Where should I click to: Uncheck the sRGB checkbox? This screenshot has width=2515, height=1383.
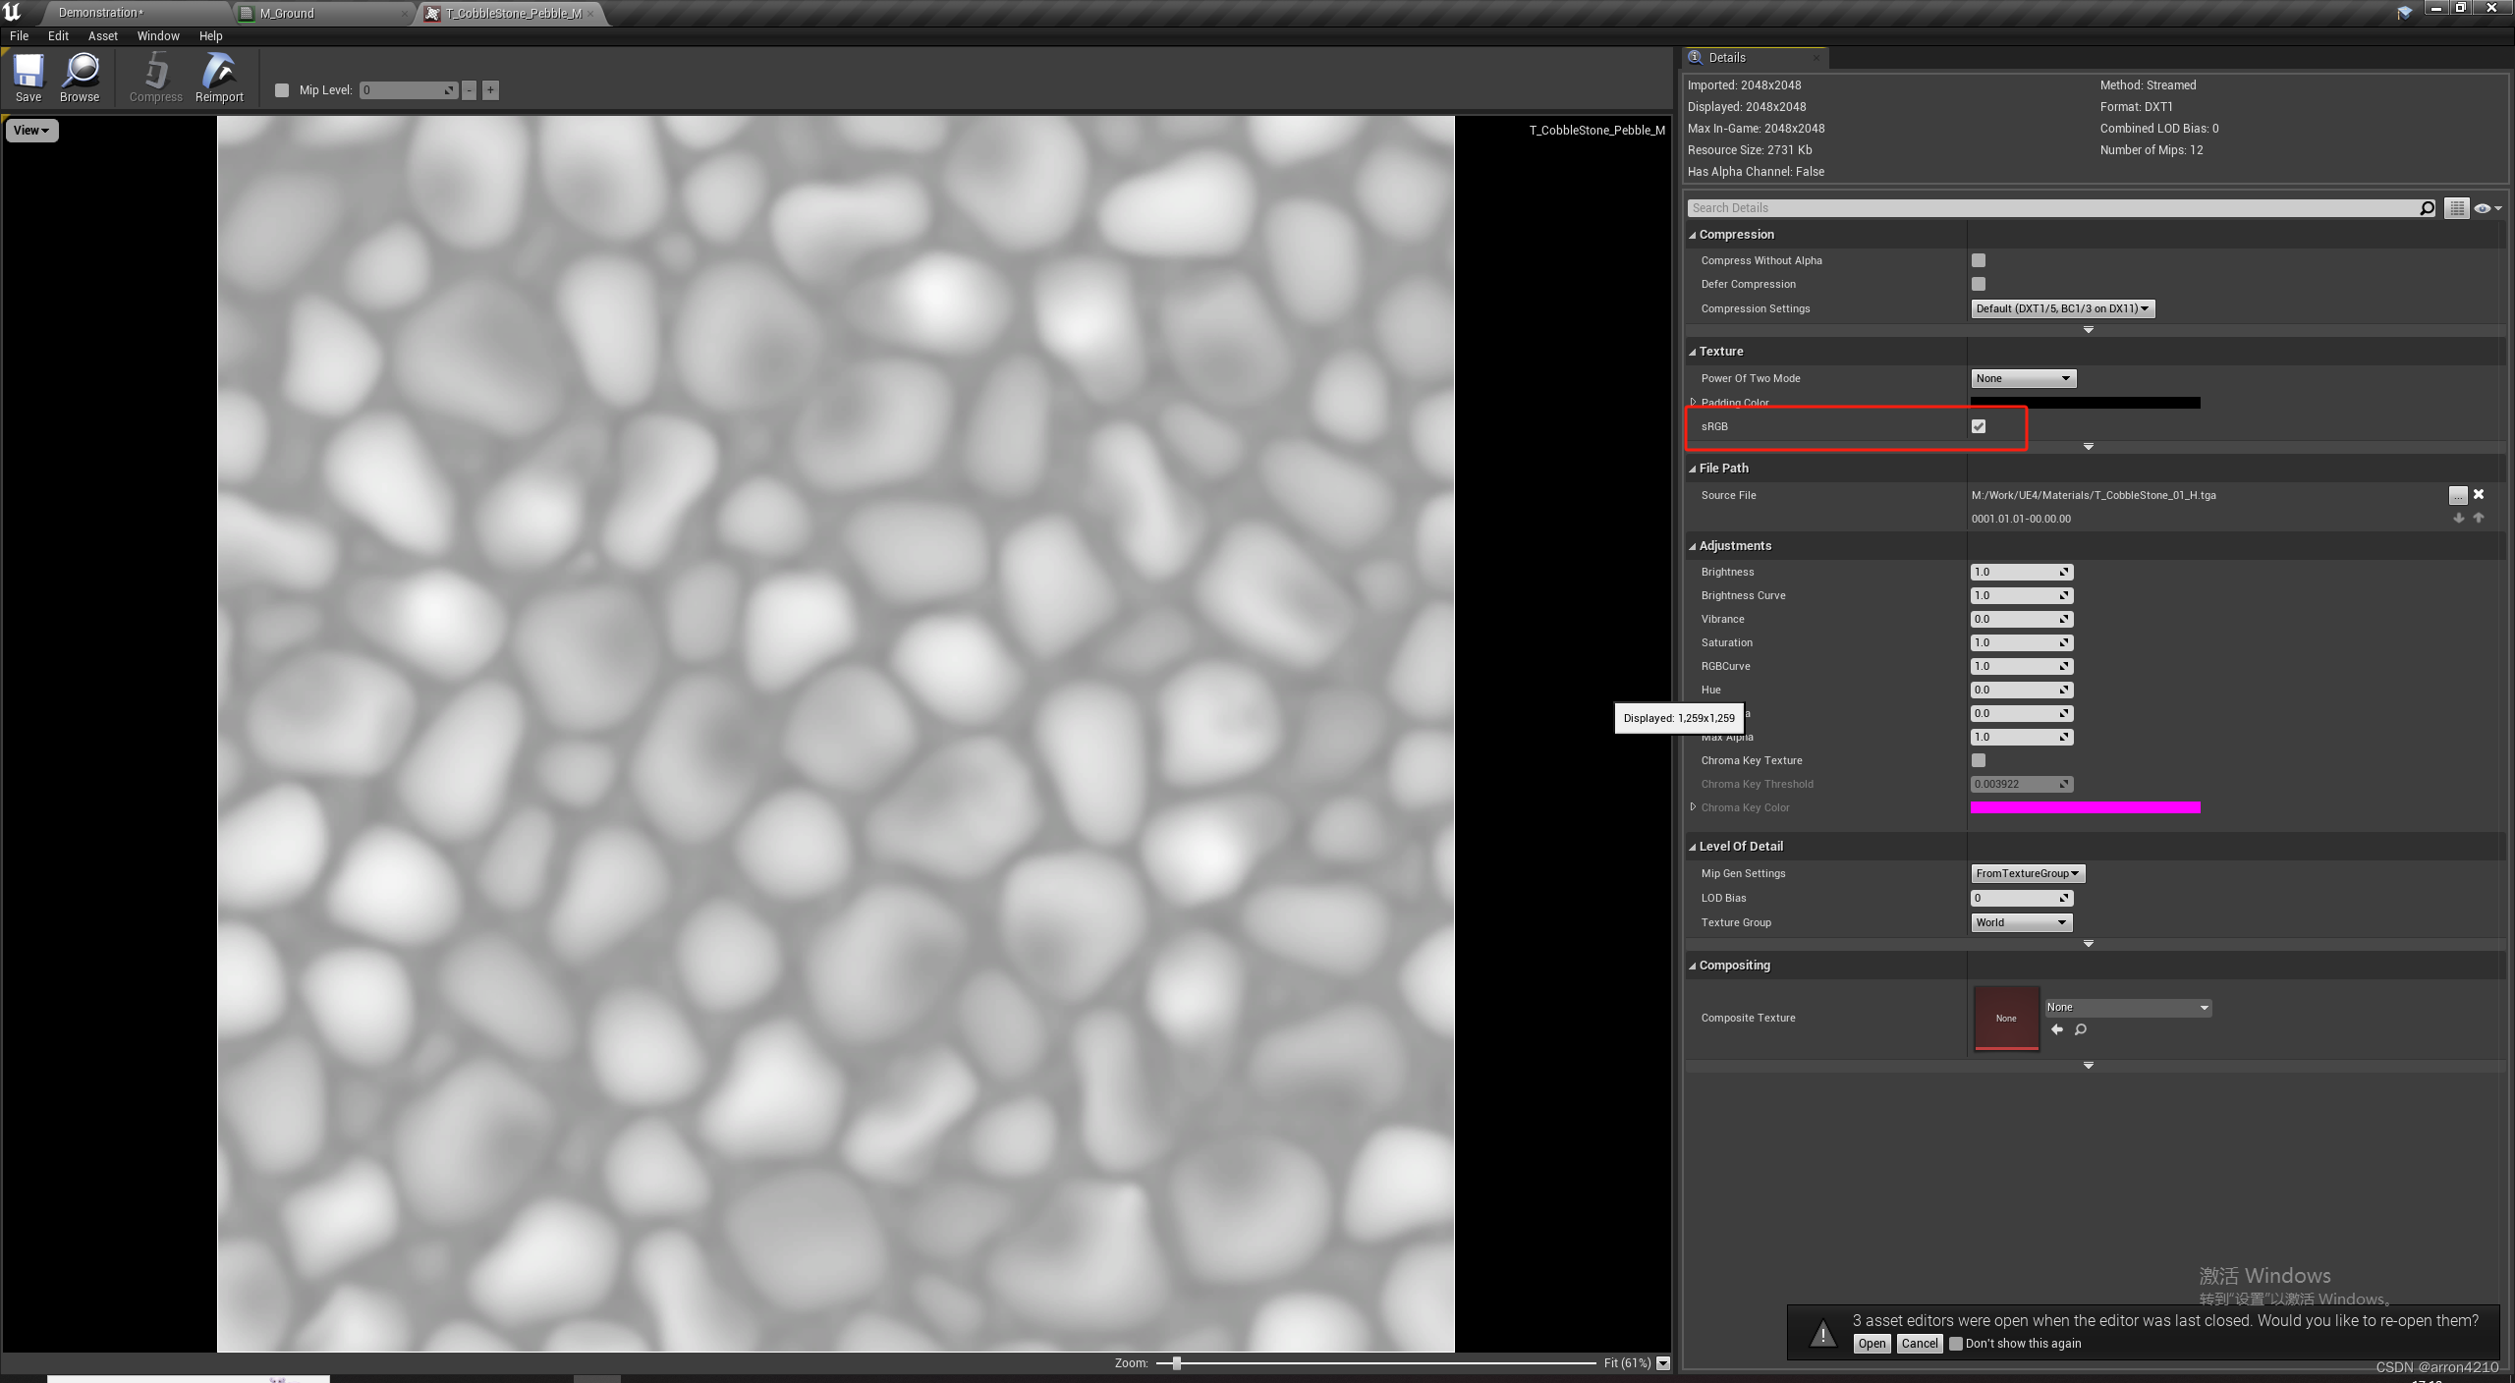click(1979, 426)
